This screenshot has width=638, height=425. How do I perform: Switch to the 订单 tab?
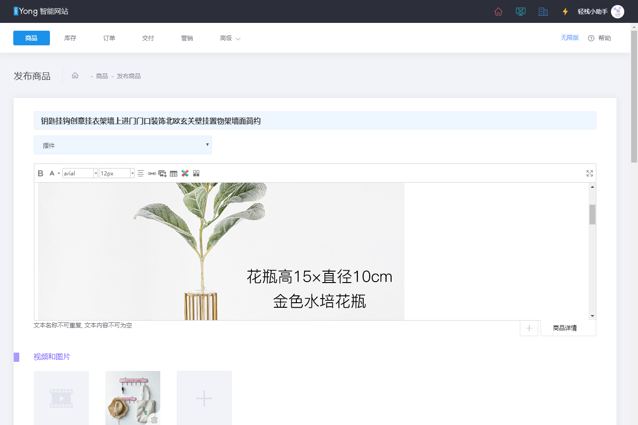pyautogui.click(x=109, y=38)
